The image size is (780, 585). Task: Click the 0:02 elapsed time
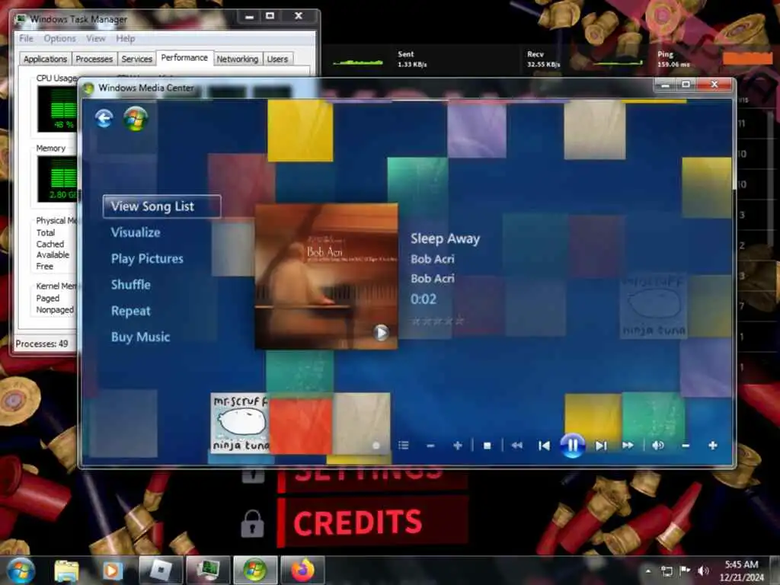click(x=424, y=299)
